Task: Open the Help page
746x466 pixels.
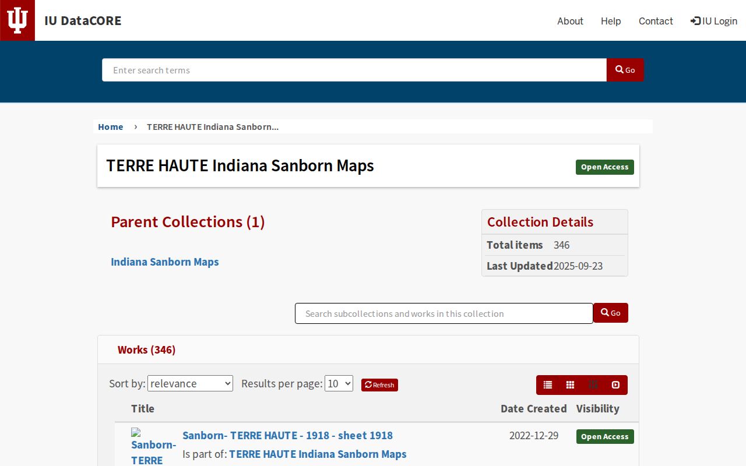Action: click(x=611, y=21)
